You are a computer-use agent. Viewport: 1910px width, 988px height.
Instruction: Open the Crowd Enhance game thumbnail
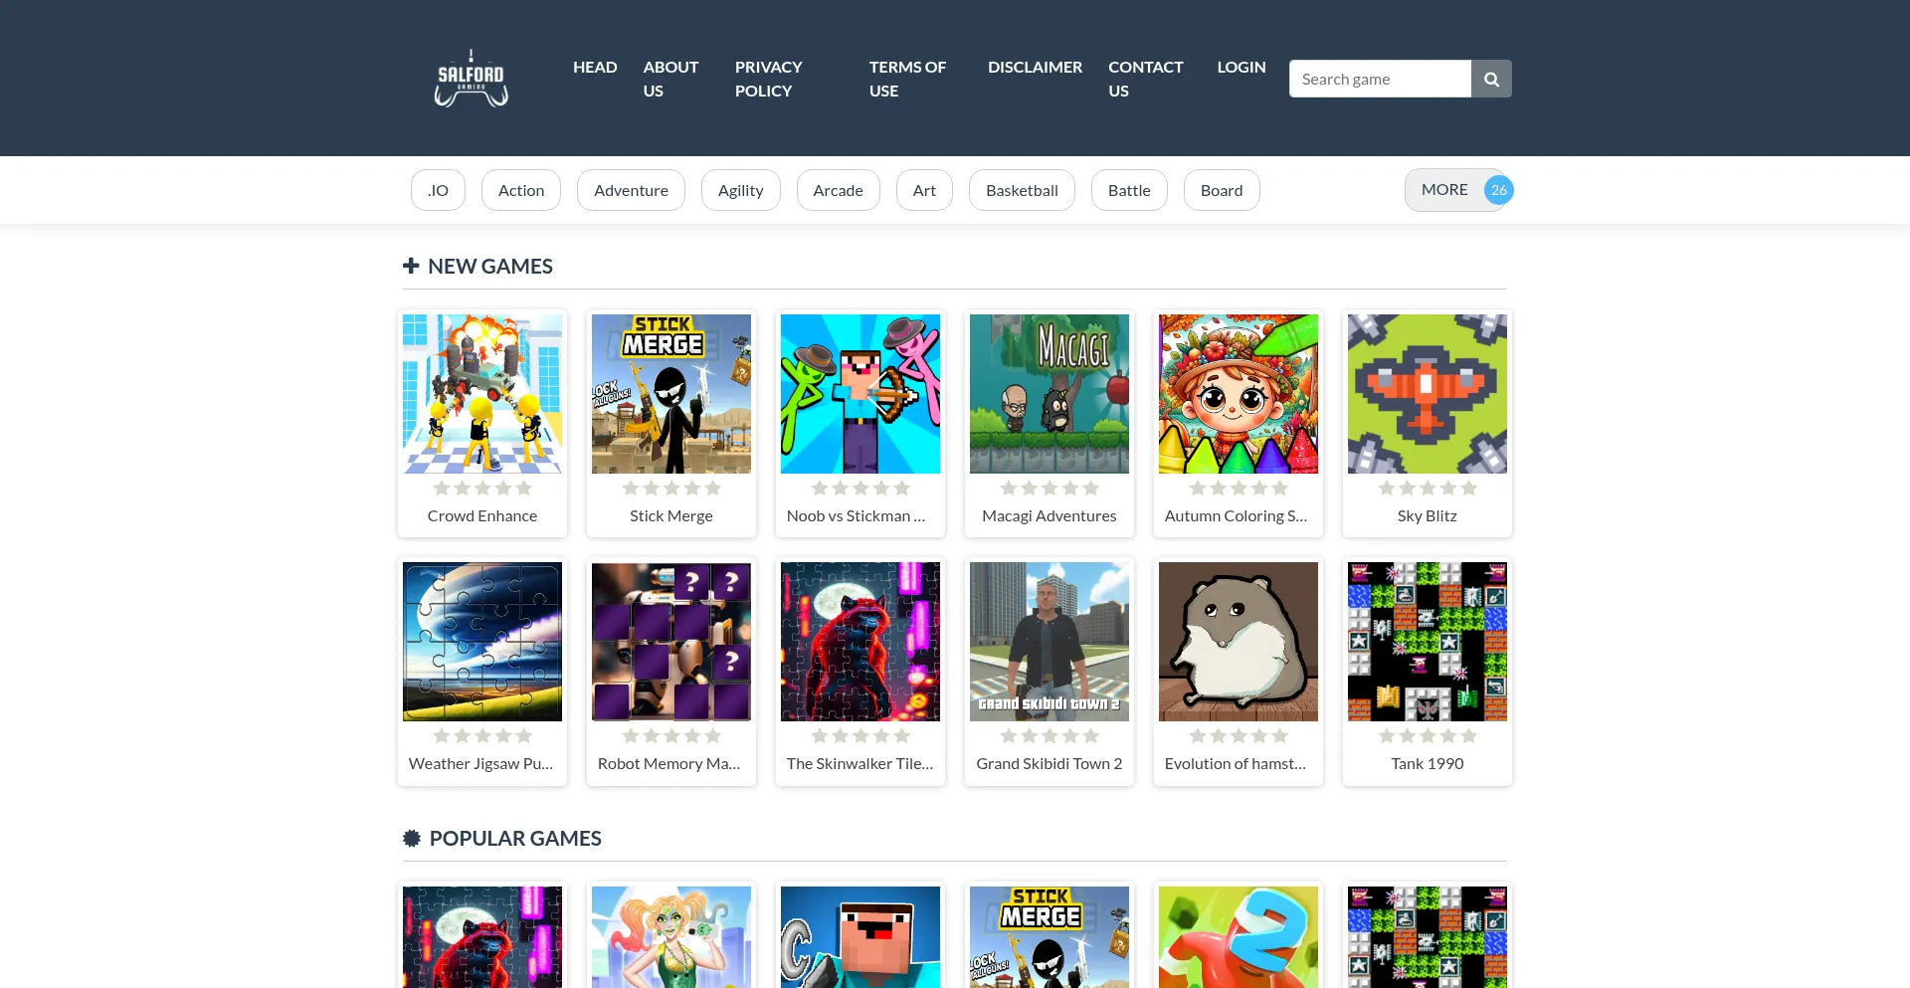[x=482, y=394]
